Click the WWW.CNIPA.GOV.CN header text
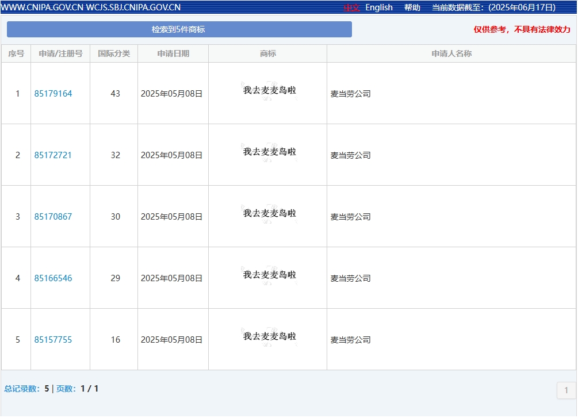Screen dimensions: 578x418 [42, 7]
